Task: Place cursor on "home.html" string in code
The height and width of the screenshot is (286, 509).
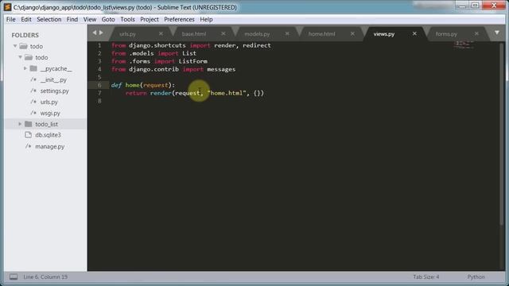Action: 227,93
